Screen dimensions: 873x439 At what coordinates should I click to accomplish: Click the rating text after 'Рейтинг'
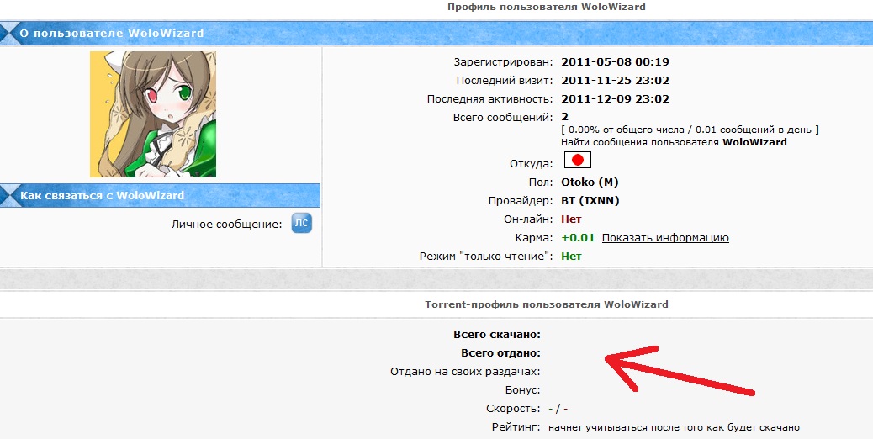[x=673, y=427]
